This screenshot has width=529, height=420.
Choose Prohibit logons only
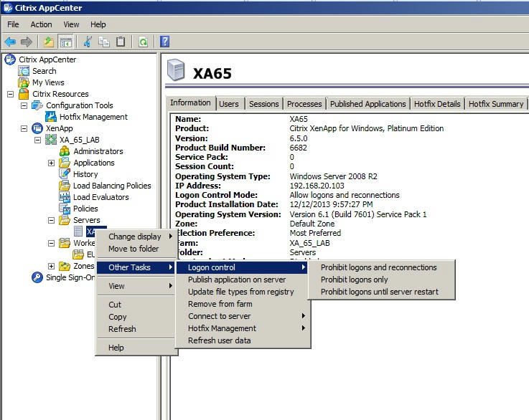382,280
